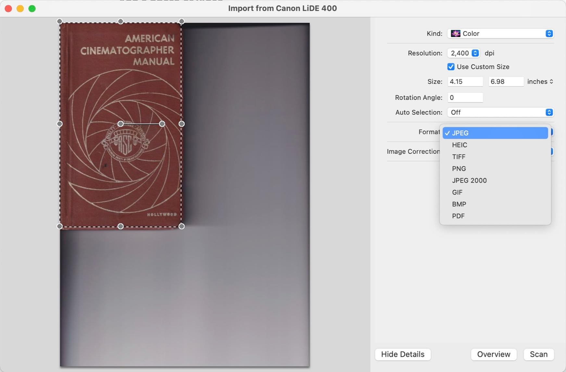566x372 pixels.
Task: Choose TIFF from the Format menu
Action: click(459, 157)
